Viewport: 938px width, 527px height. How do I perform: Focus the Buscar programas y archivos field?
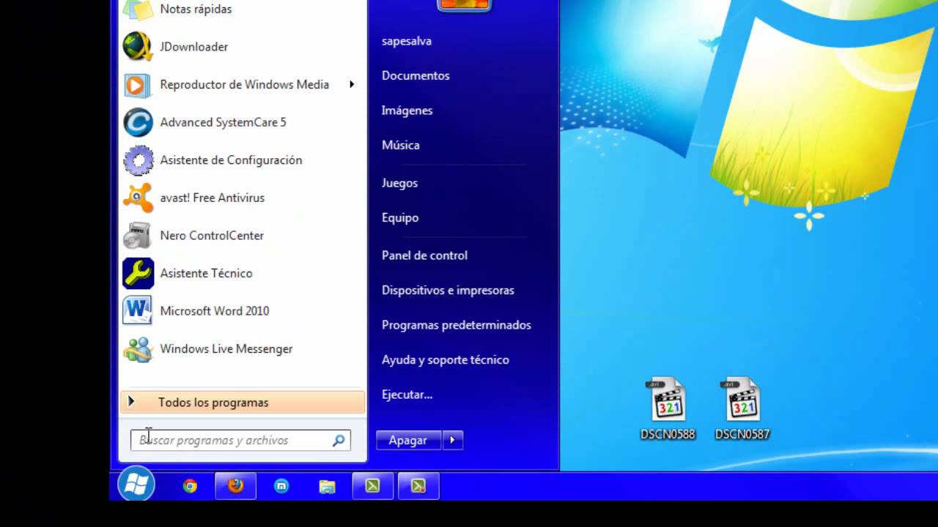[240, 440]
